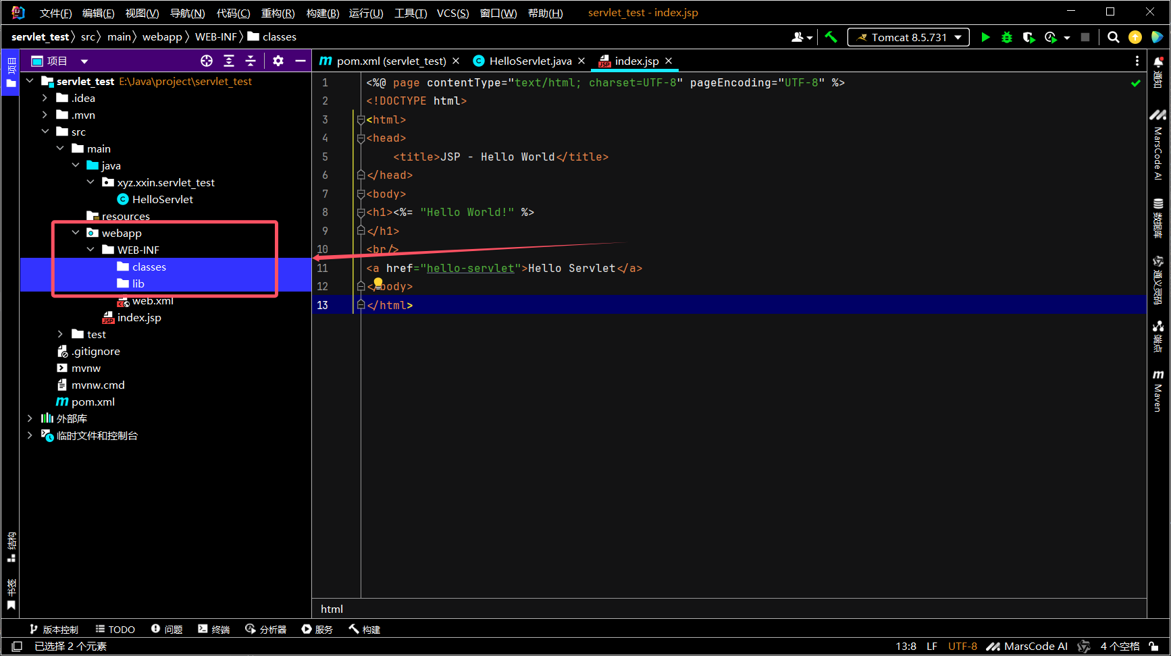Collapse all nodes in project tree

coord(251,61)
